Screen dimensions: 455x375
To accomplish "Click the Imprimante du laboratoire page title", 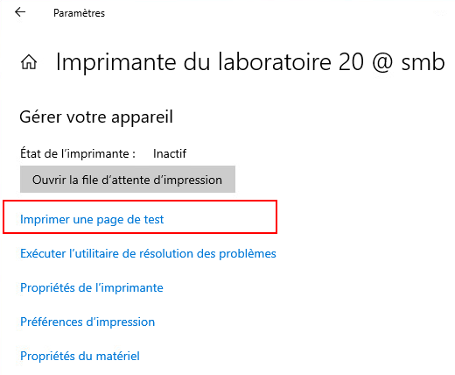I will pos(250,62).
